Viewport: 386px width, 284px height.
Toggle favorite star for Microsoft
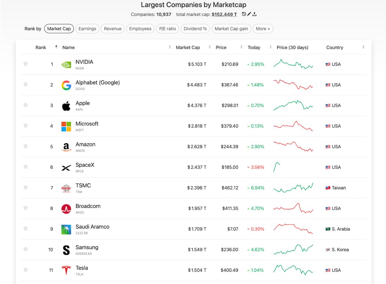click(25, 126)
